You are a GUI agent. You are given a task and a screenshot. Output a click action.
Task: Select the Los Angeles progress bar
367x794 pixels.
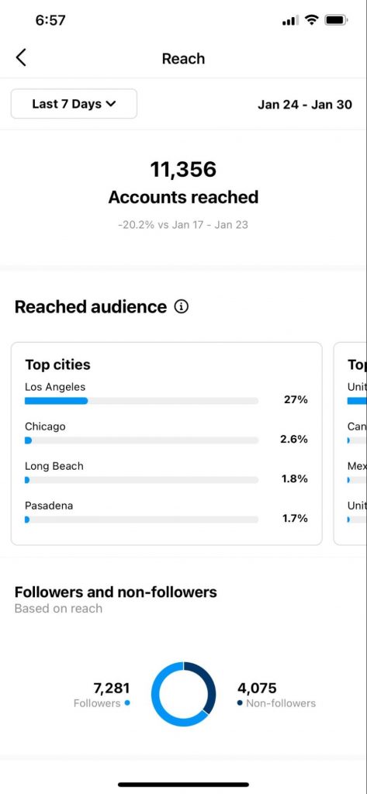pos(141,401)
